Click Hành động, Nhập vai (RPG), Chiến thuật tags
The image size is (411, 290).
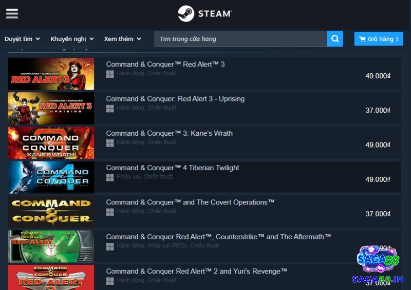tap(168, 246)
